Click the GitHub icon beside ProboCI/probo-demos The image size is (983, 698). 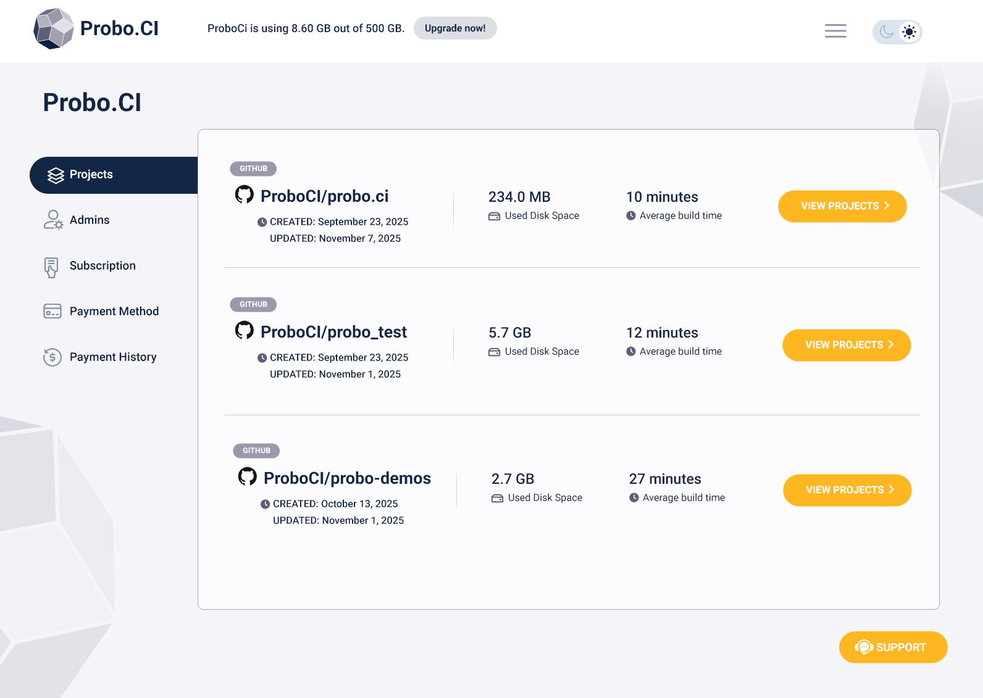tap(248, 476)
